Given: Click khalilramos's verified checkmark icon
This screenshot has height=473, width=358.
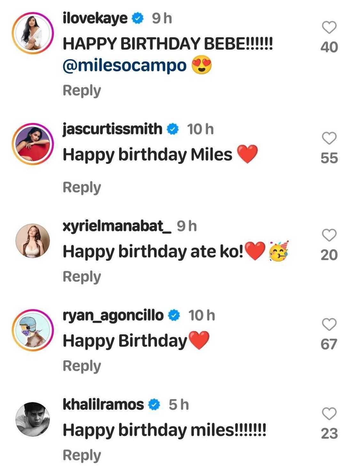Looking at the screenshot, I should pos(153,404).
